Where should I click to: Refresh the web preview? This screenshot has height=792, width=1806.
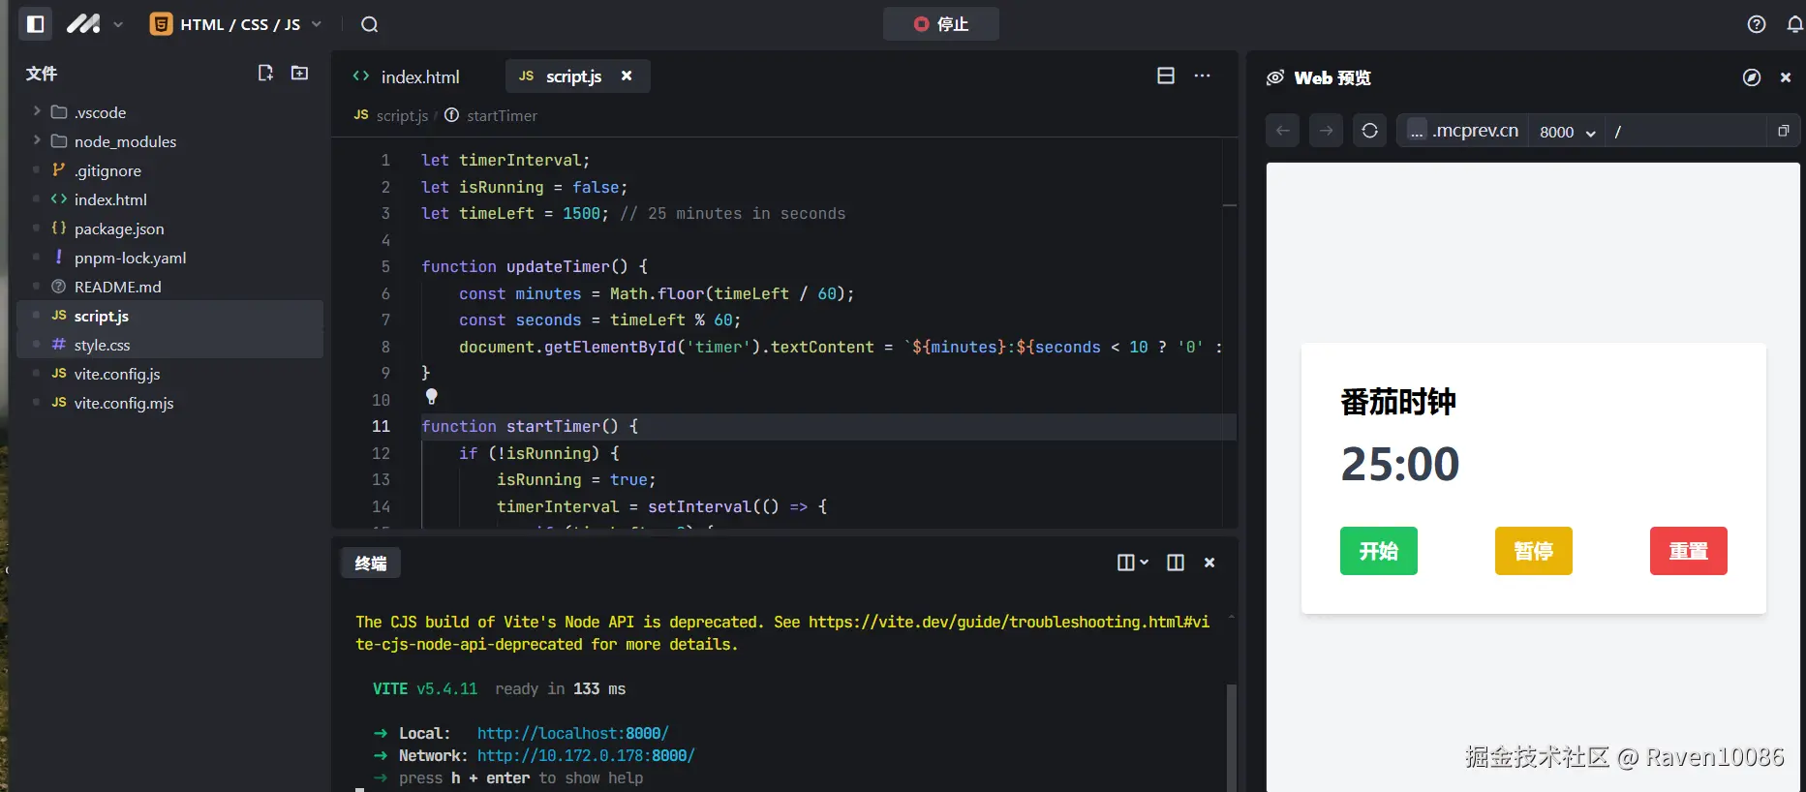(1369, 131)
